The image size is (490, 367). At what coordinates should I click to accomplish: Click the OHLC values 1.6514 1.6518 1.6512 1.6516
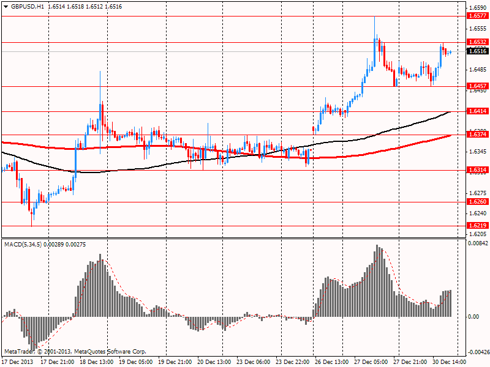click(x=85, y=7)
